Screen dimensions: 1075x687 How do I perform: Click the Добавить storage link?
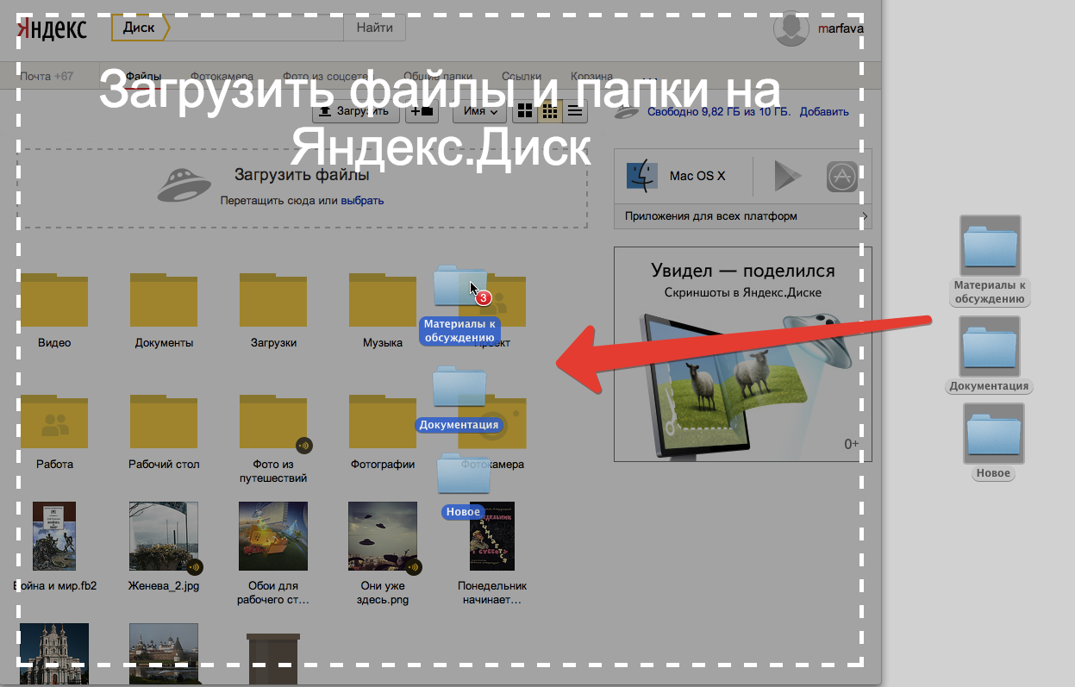tap(824, 112)
